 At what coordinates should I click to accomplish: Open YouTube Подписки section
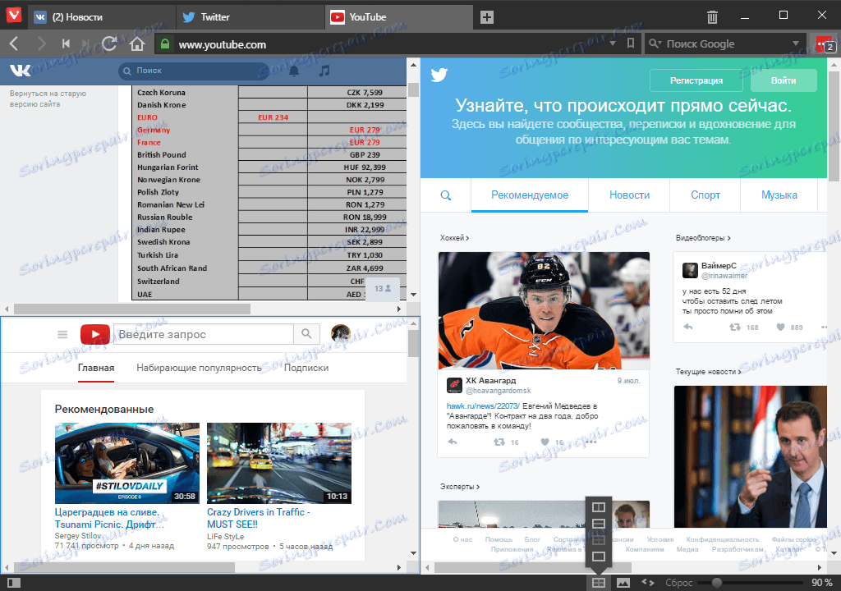(306, 368)
